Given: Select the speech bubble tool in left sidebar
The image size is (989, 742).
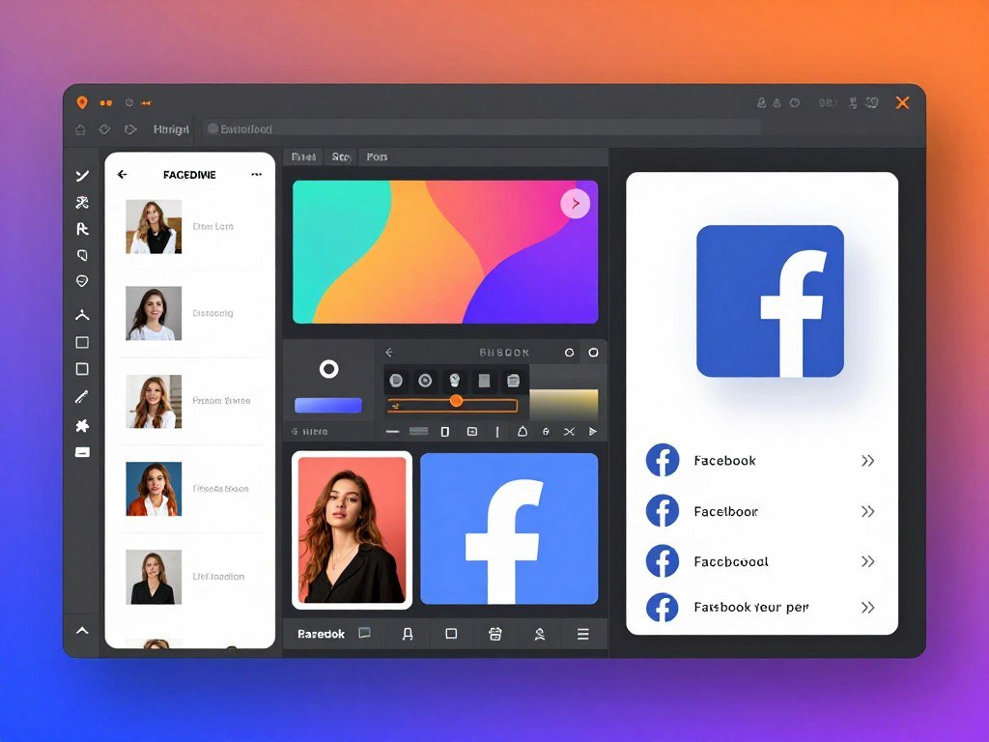Looking at the screenshot, I should click(82, 281).
